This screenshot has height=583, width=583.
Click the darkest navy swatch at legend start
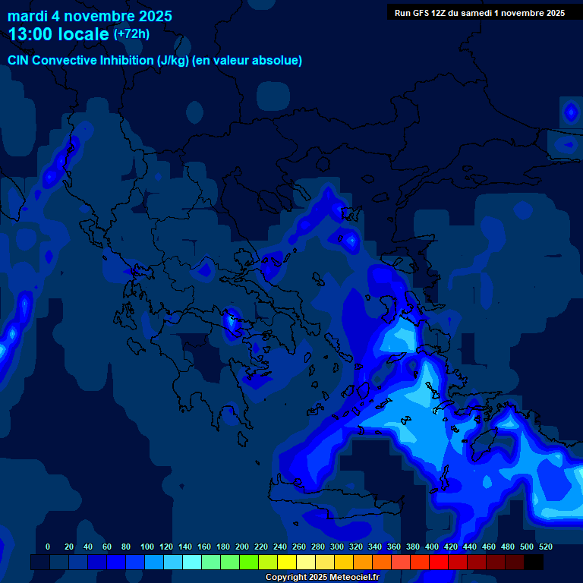click(40, 563)
